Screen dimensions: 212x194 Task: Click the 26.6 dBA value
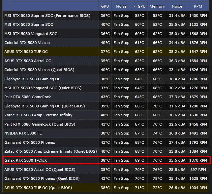(x=177, y=188)
